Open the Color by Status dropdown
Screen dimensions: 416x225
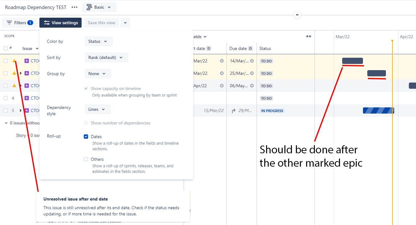(98, 41)
